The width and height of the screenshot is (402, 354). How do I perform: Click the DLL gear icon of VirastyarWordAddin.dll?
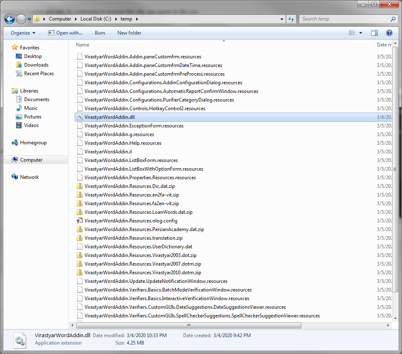click(x=80, y=117)
